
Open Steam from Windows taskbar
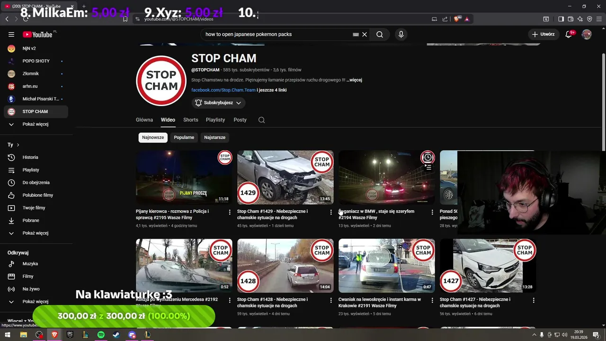116,334
